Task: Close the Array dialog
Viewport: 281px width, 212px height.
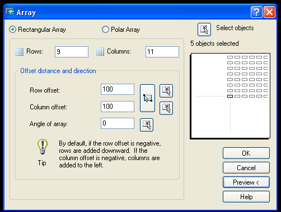Action: click(269, 12)
